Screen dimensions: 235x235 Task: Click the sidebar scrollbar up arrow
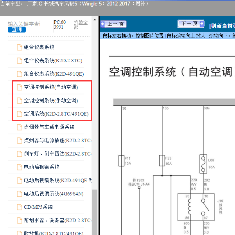[95, 20]
